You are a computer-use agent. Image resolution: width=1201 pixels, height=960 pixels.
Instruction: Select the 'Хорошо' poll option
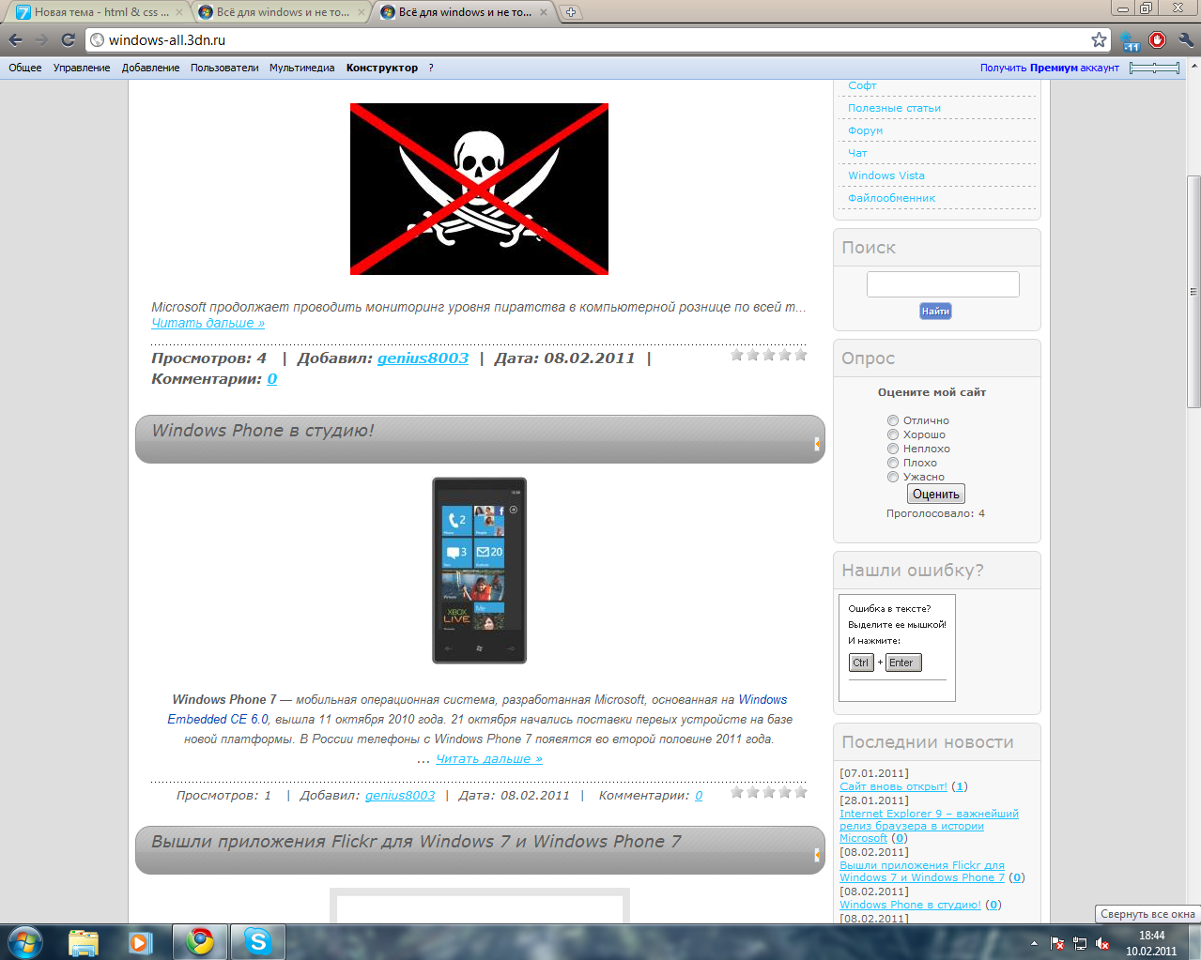click(x=893, y=434)
